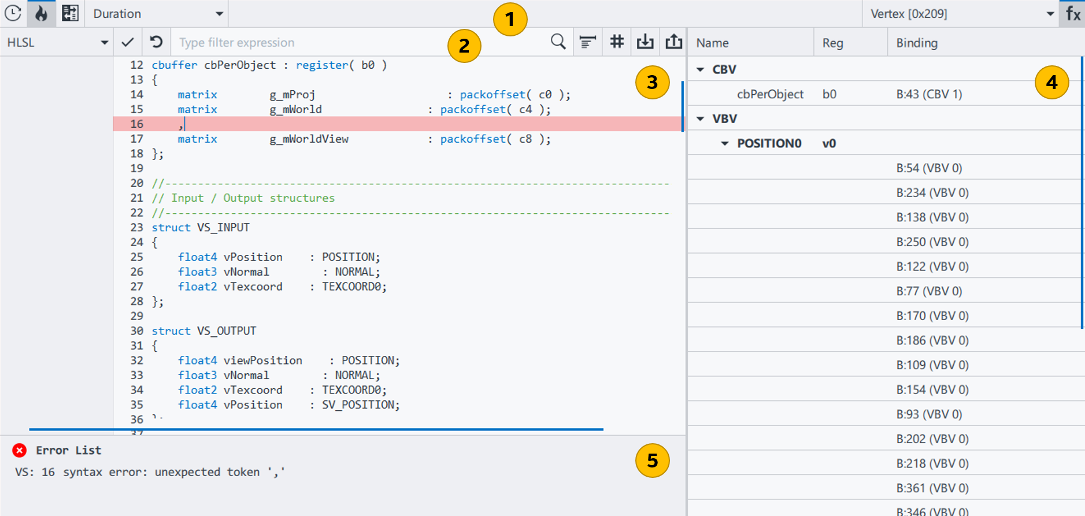Click the clock timing icon

tap(13, 13)
